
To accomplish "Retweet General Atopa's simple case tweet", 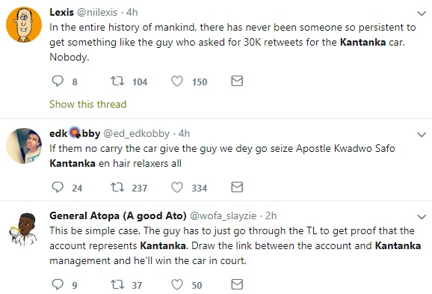I will click(117, 284).
